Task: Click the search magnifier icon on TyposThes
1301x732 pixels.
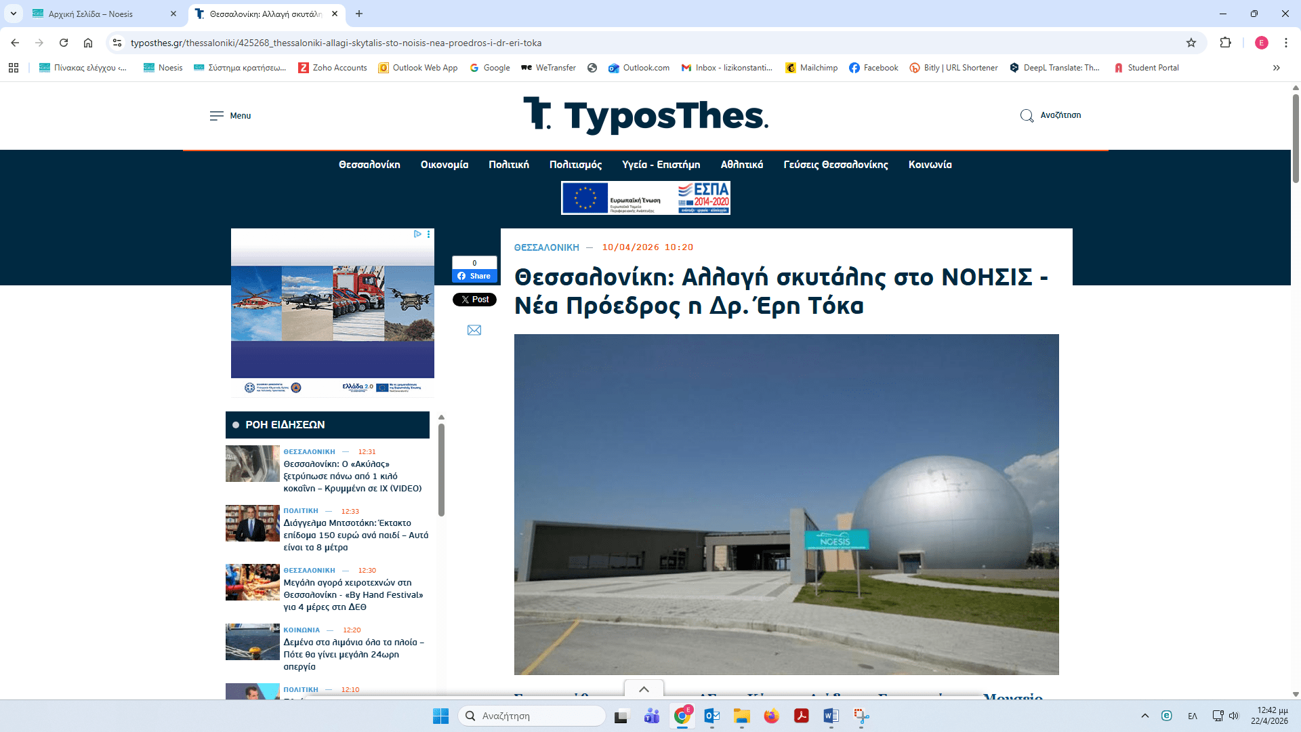Action: (x=1027, y=116)
